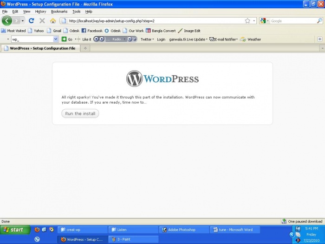Open the Yahoo bookmark
The image size is (325, 244).
(x=36, y=31)
